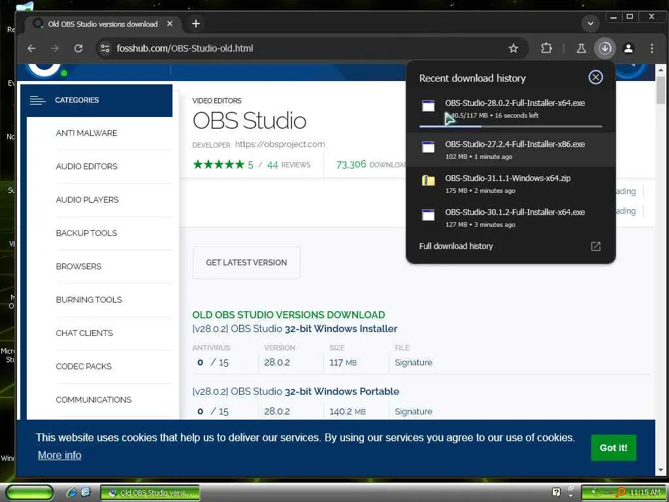The width and height of the screenshot is (669, 502).
Task: Click the OBS-Studio-28.0.2 download progress bar
Action: (511, 126)
